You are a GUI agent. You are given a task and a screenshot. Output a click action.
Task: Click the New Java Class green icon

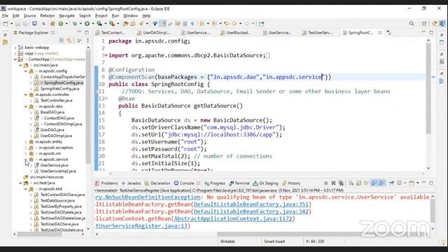coord(61,24)
